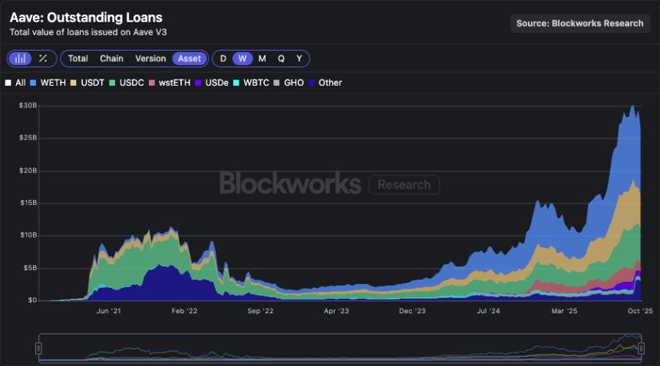Choose yearly (Y) interval
The image size is (660, 366).
pos(299,58)
